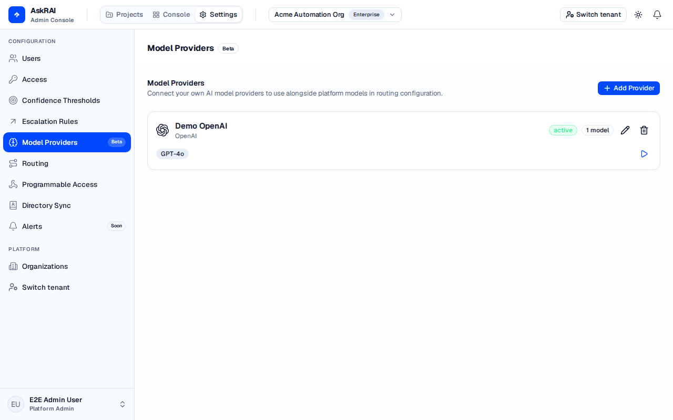Click Alerts in the sidebar
673x420 pixels.
pos(67,226)
